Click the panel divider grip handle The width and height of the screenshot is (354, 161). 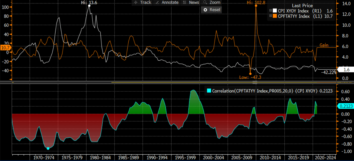[255, 83]
